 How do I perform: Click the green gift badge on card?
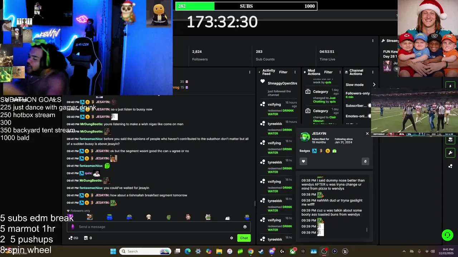coord(334,151)
